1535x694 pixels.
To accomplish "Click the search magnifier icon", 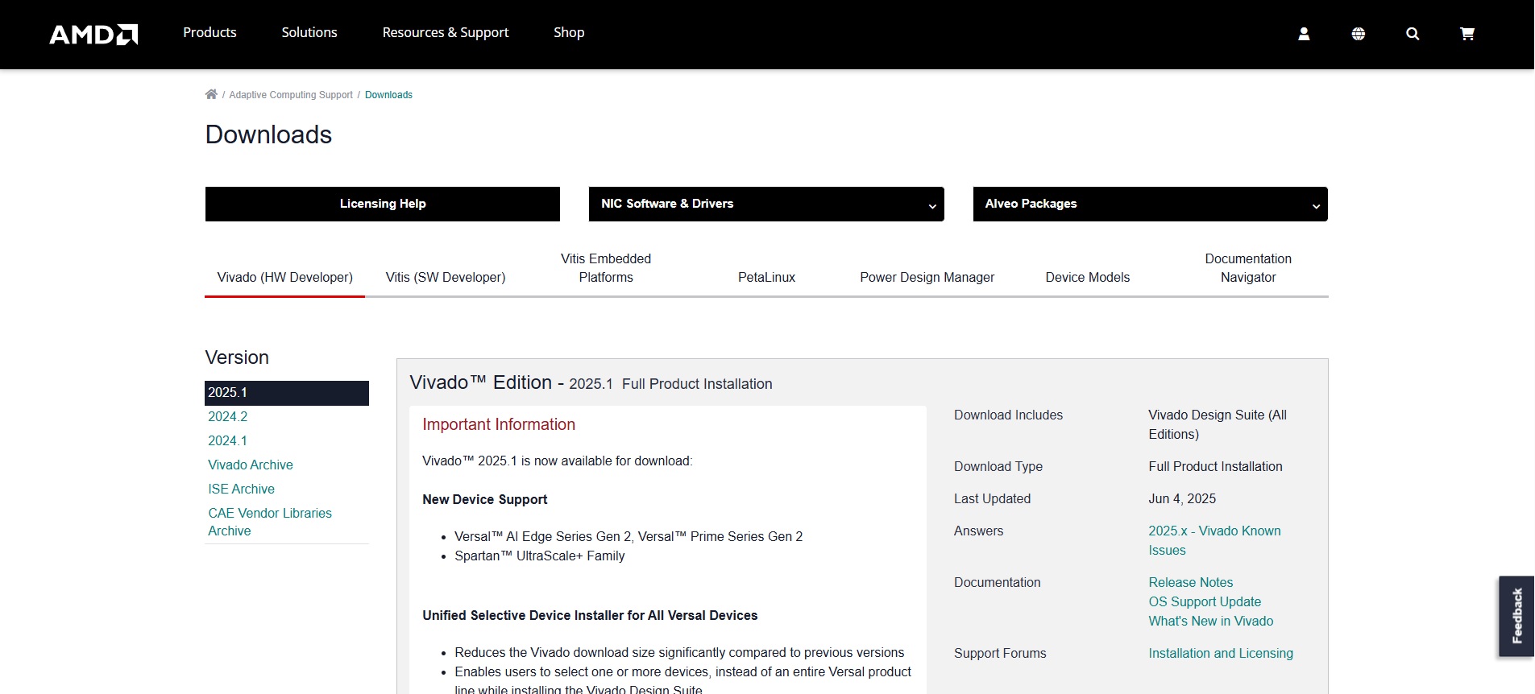I will pos(1413,34).
